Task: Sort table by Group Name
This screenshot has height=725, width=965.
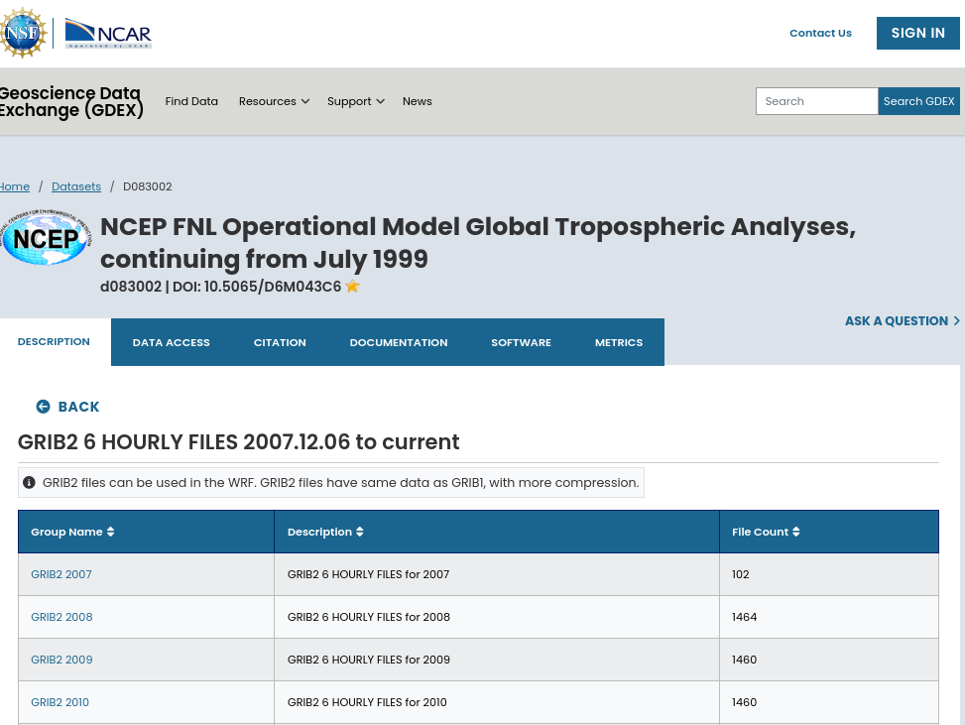Action: pyautogui.click(x=110, y=533)
